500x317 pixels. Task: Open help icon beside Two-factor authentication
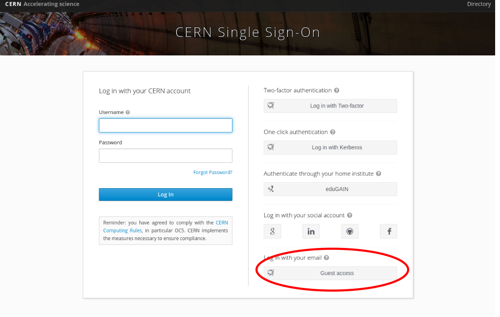pyautogui.click(x=337, y=90)
